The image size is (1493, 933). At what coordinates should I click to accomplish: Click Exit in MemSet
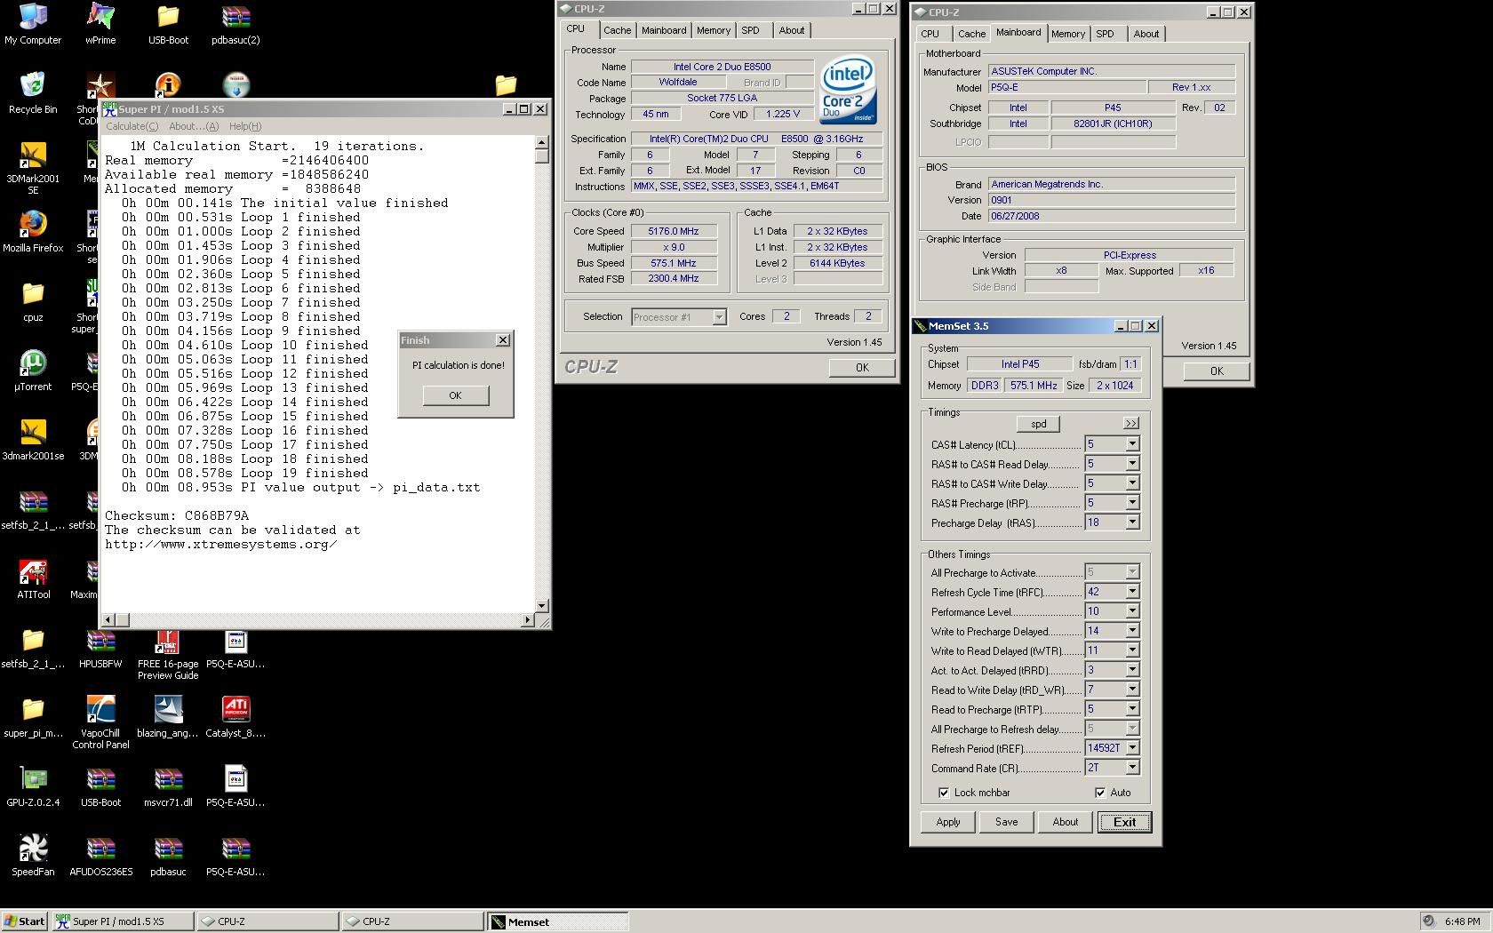point(1124,822)
